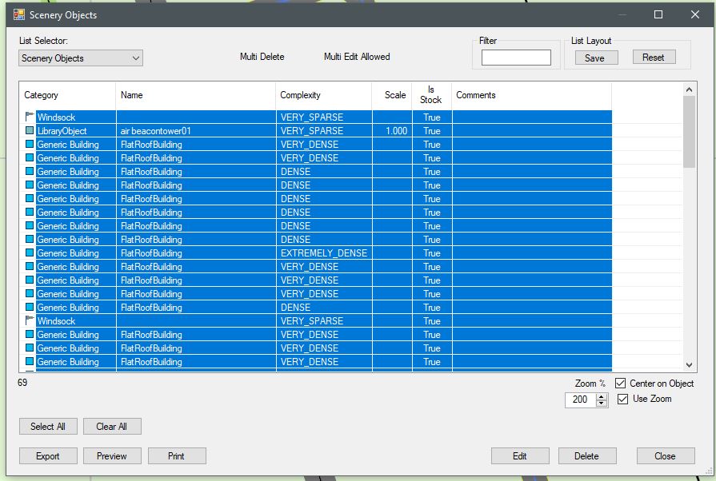Image resolution: width=716 pixels, height=481 pixels.
Task: Click the 1.000 scale cell
Action: (x=392, y=131)
